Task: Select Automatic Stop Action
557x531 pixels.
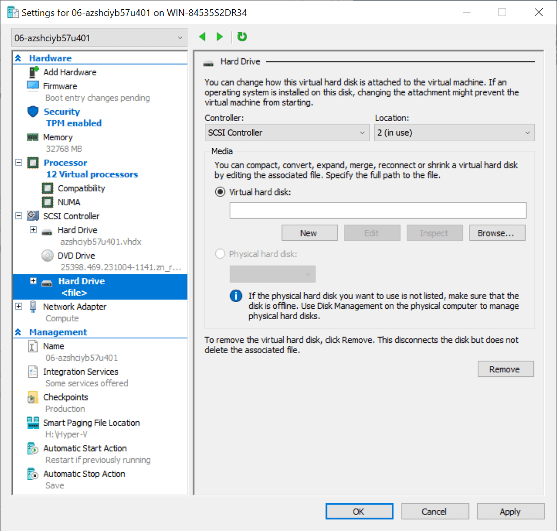Action: click(84, 474)
